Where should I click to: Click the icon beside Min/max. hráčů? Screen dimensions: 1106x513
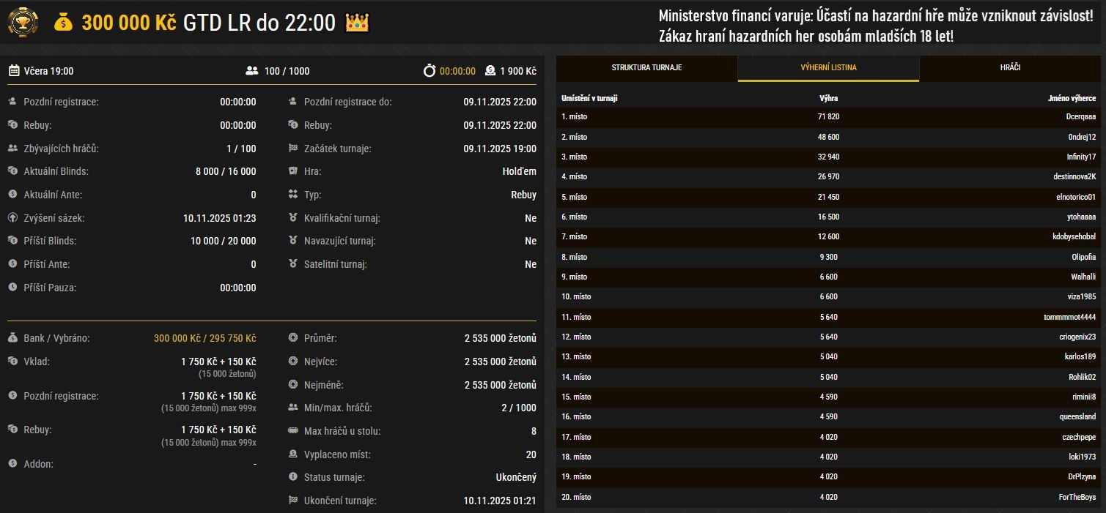point(293,408)
